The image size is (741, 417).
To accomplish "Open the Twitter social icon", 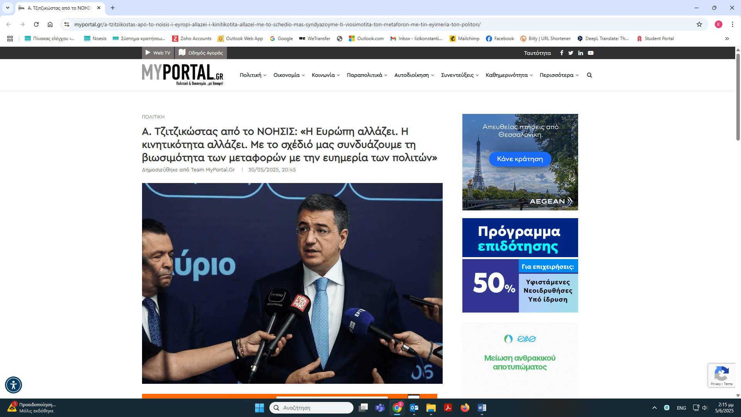I will pos(571,53).
